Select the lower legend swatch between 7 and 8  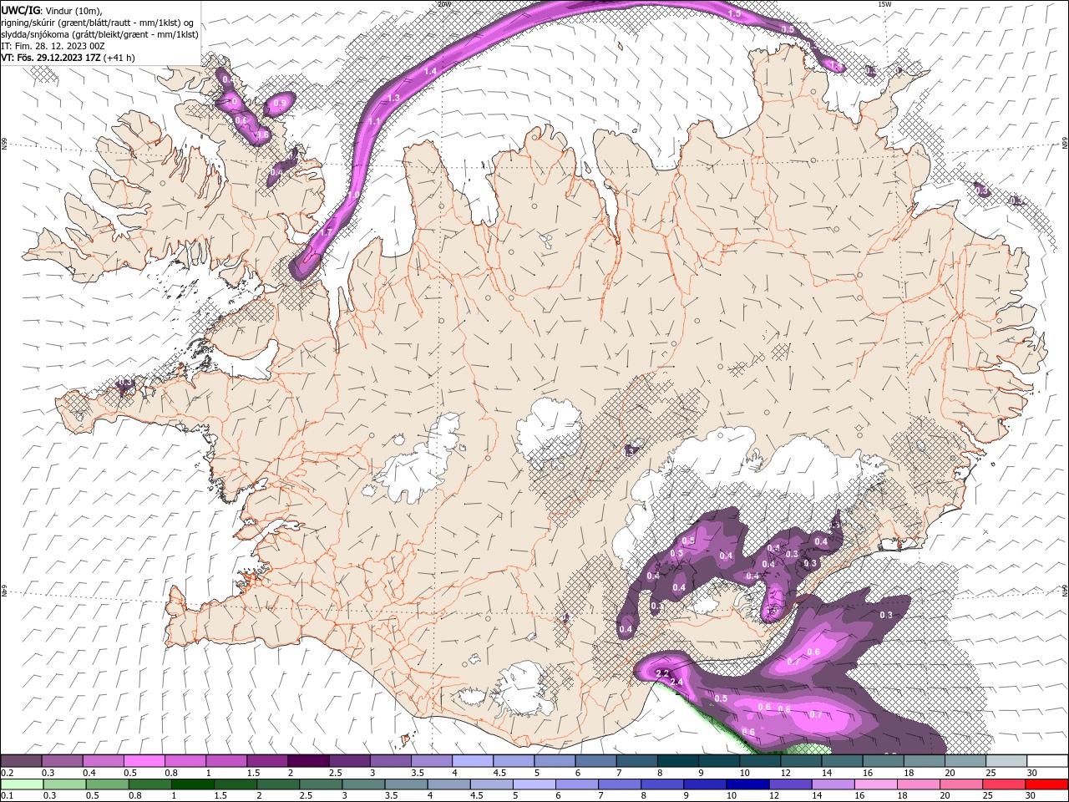619,784
